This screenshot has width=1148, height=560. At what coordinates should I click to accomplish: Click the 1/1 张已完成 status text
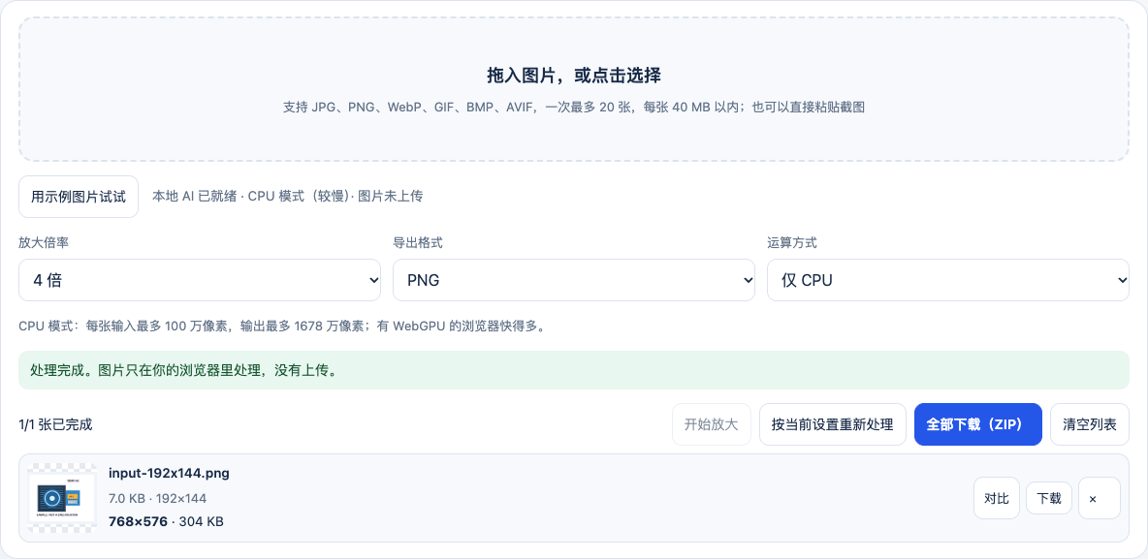pyautogui.click(x=55, y=424)
